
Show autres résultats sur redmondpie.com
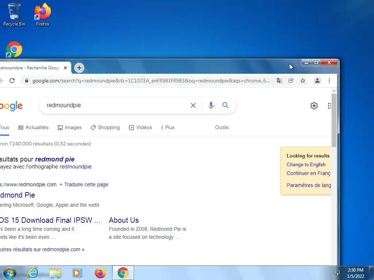coord(42,249)
